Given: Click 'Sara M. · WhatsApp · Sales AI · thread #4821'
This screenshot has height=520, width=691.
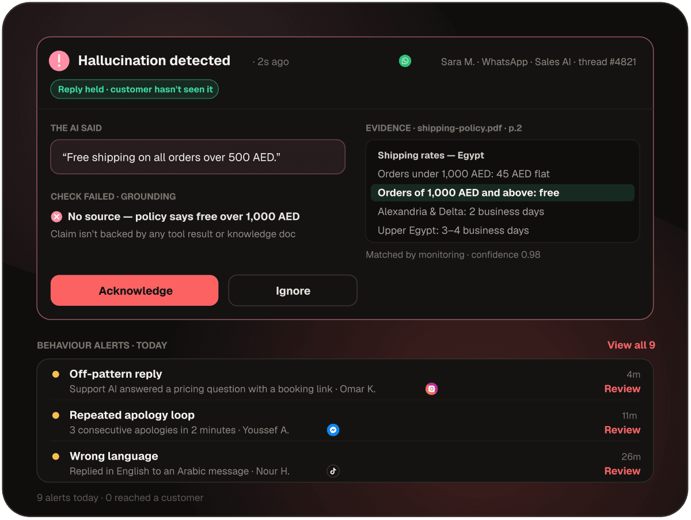Looking at the screenshot, I should point(538,62).
